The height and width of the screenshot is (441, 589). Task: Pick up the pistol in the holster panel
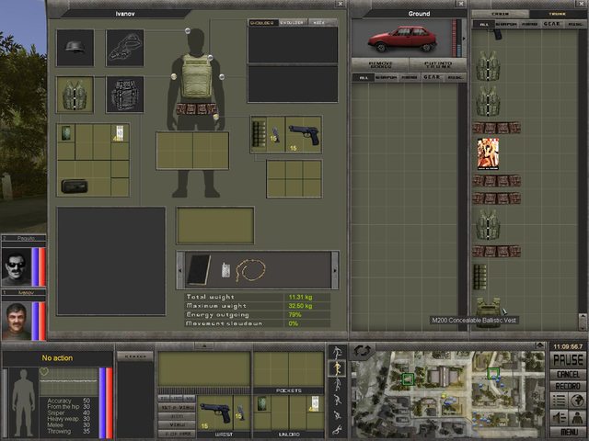(x=304, y=135)
